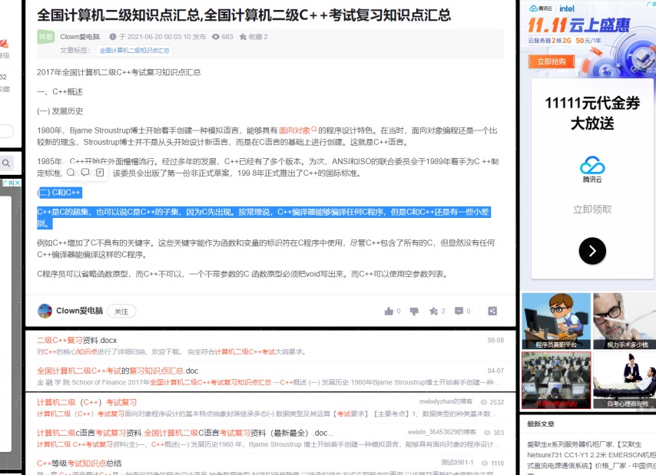
Task: Click the search magnifier icon in the left sidebar
Action: (6, 163)
